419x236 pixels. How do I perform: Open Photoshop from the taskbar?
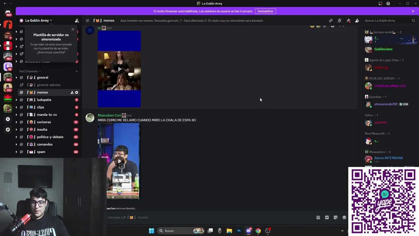click(239, 231)
